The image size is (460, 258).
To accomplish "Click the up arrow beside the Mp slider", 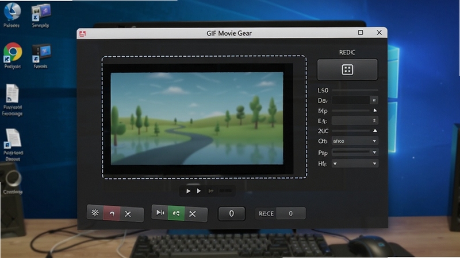I will [x=375, y=111].
